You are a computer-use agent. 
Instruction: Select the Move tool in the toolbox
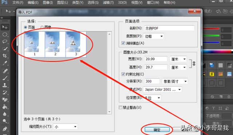tap(5, 27)
